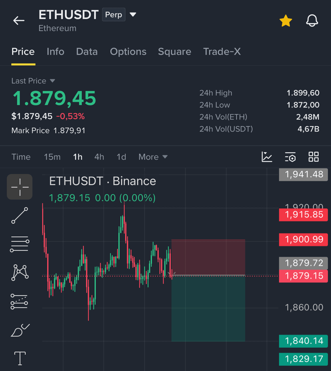The width and height of the screenshot is (331, 371).
Task: Select the Time chart interval
Action: [21, 157]
